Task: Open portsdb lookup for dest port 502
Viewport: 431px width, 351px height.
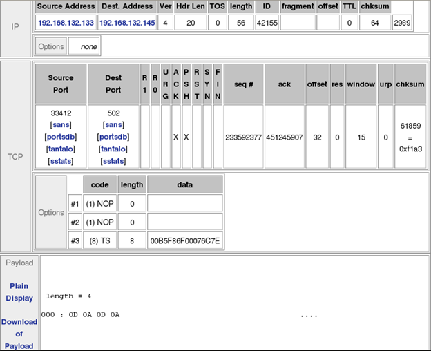Action: click(113, 137)
